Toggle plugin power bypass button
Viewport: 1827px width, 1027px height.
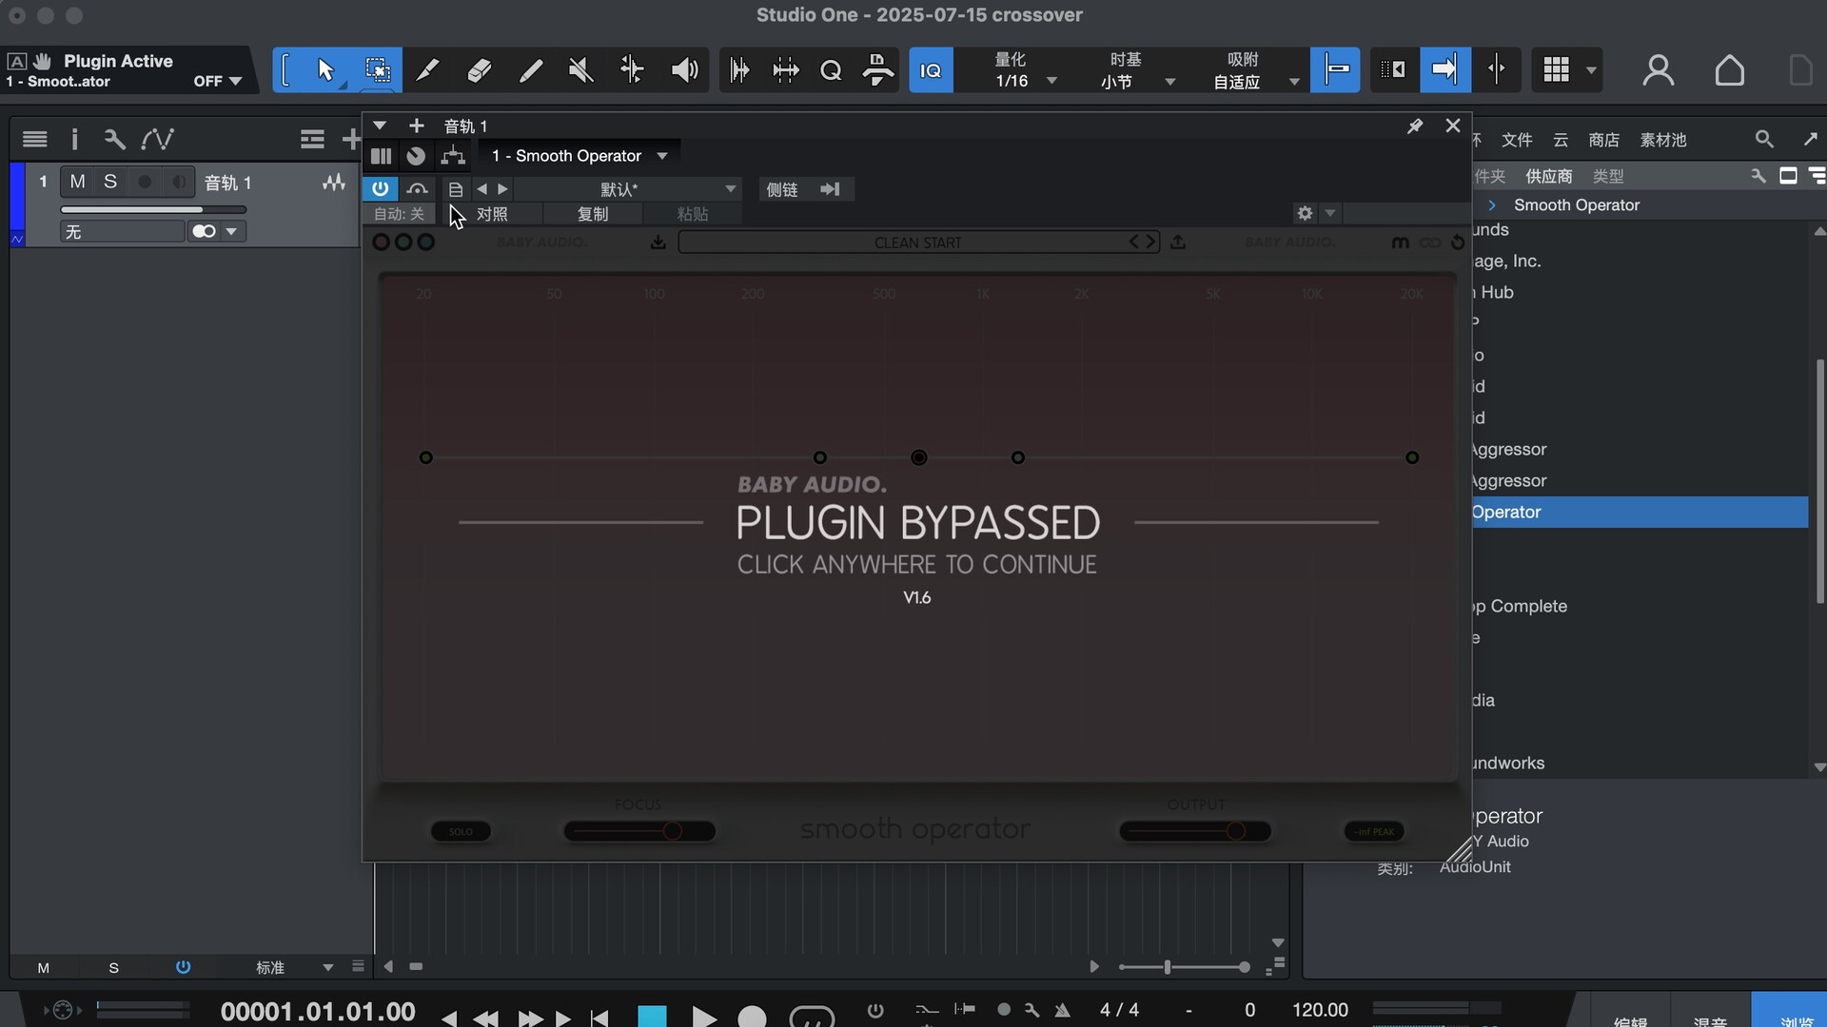point(380,188)
